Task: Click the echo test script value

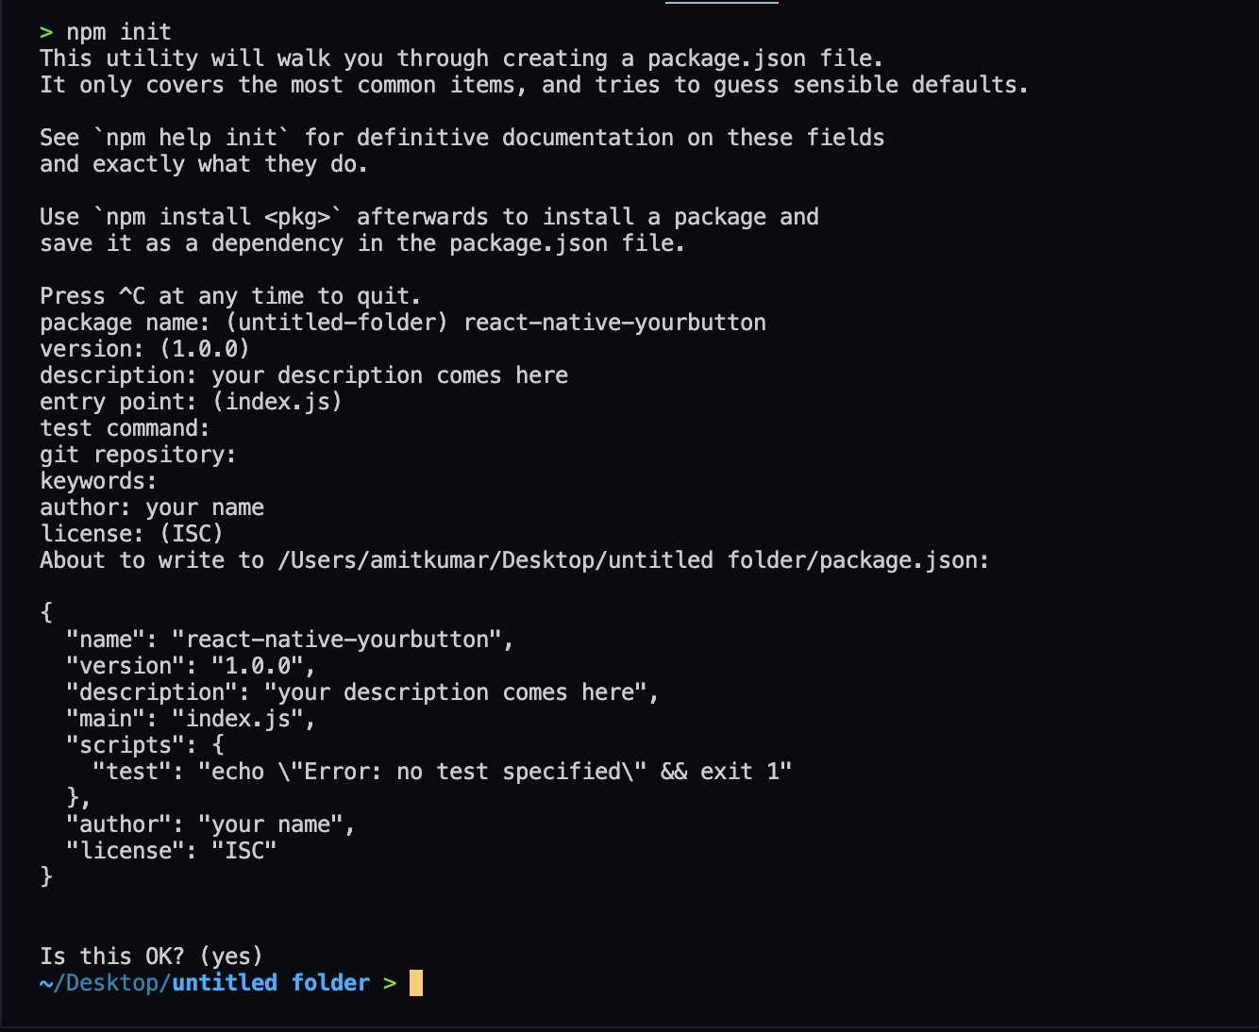Action: pyautogui.click(x=495, y=772)
